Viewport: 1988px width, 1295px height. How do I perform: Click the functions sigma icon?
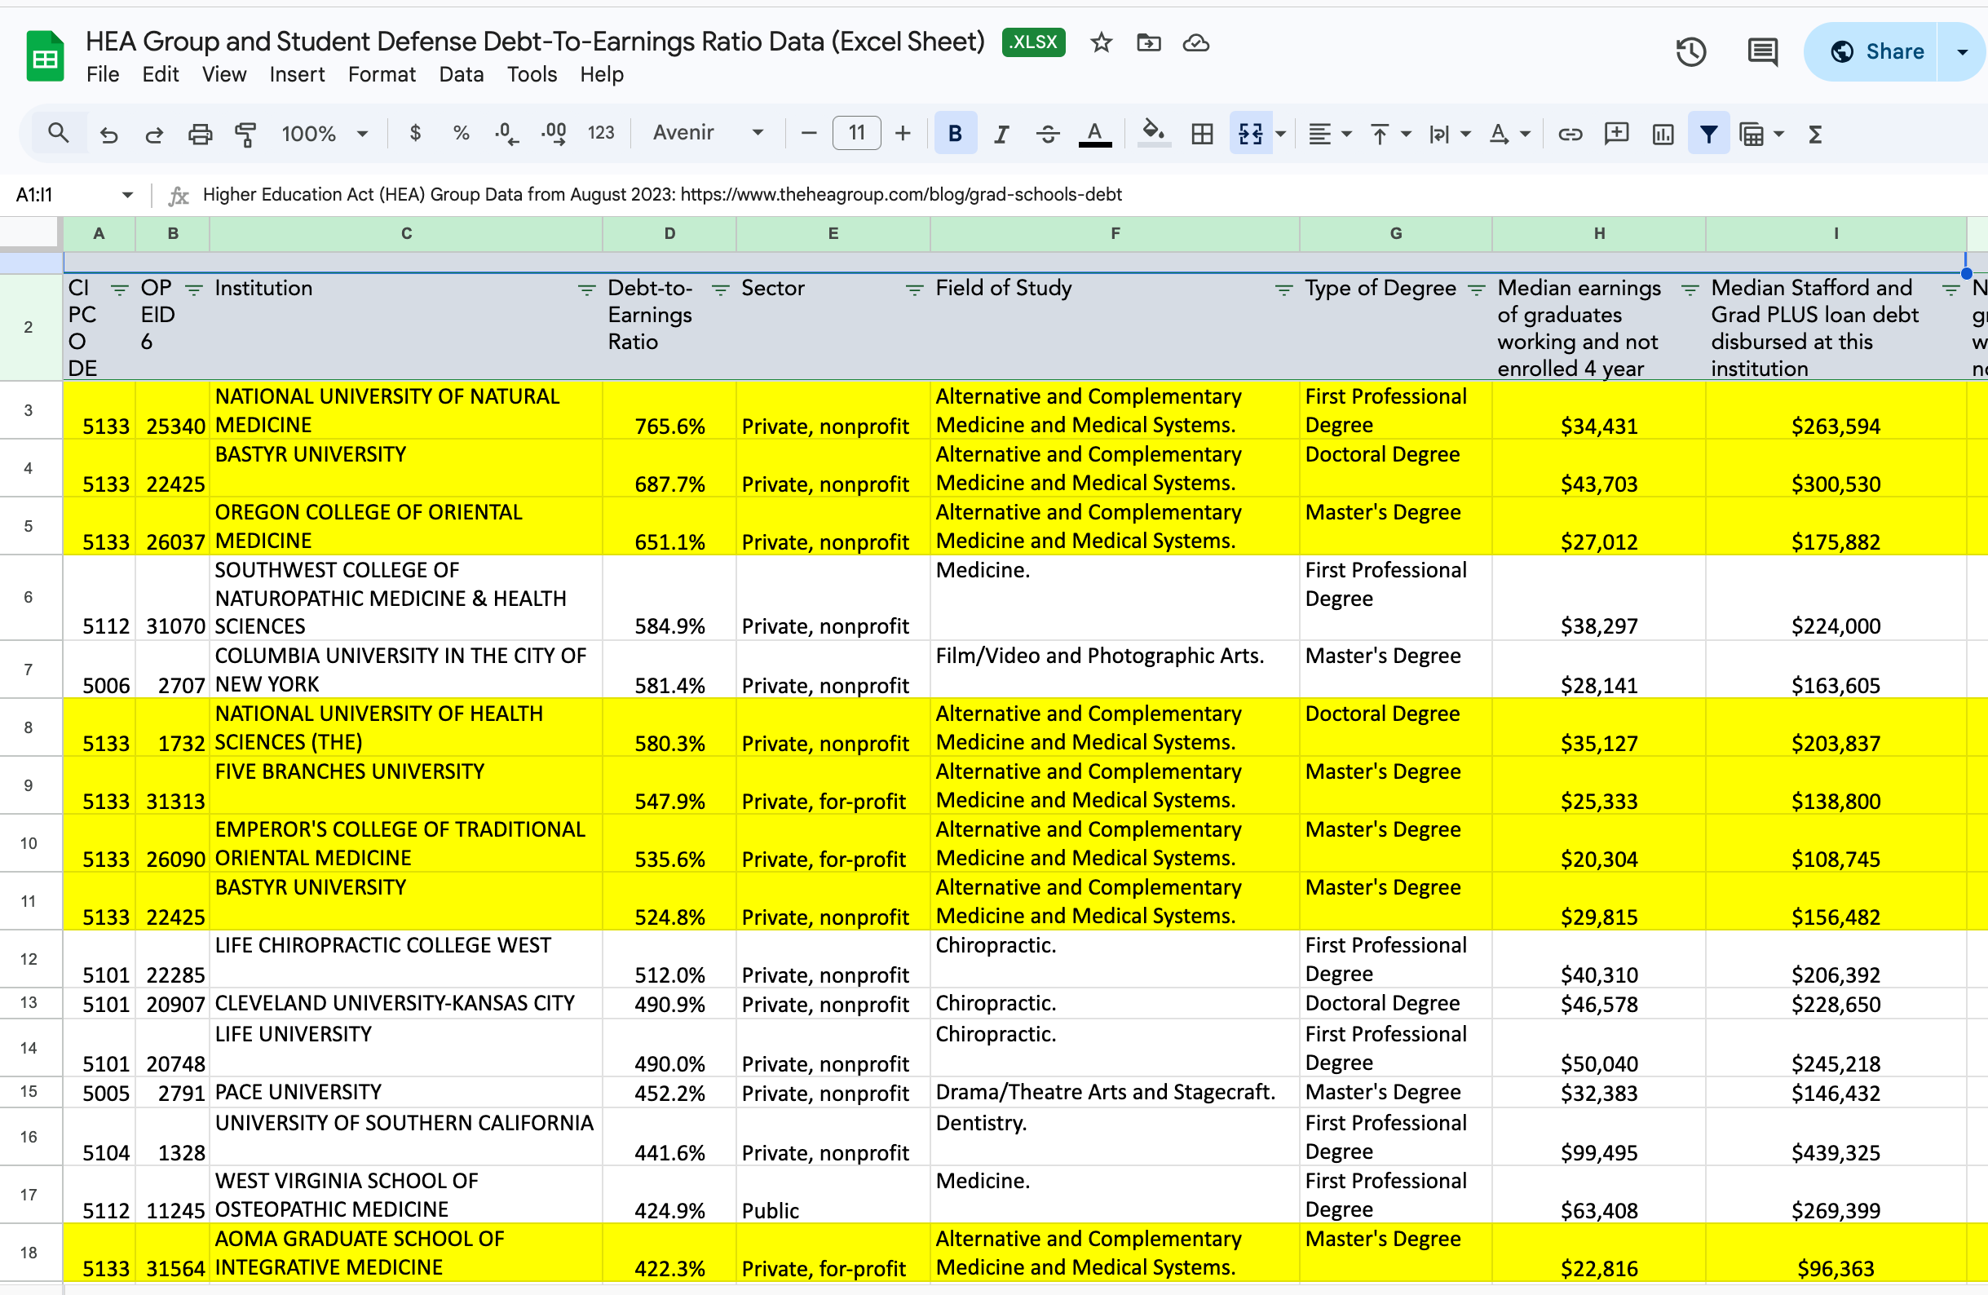[1814, 134]
